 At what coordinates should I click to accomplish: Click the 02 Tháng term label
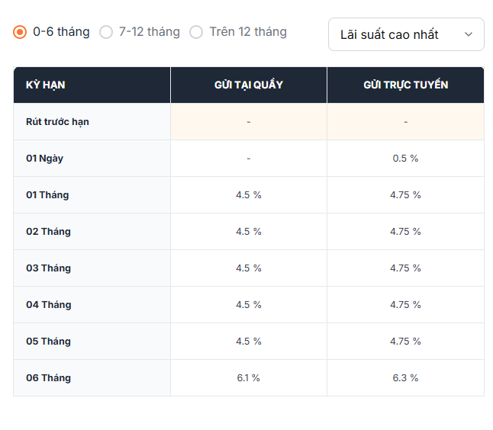[x=48, y=232]
